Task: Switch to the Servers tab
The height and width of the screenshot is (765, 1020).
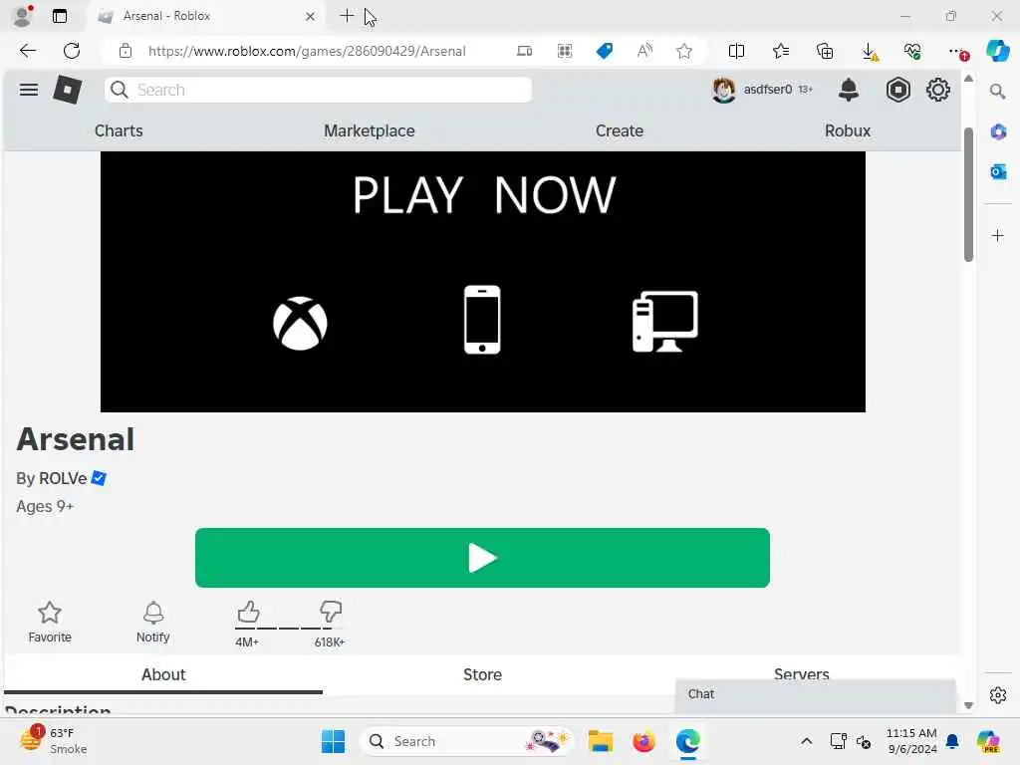Action: pyautogui.click(x=801, y=673)
